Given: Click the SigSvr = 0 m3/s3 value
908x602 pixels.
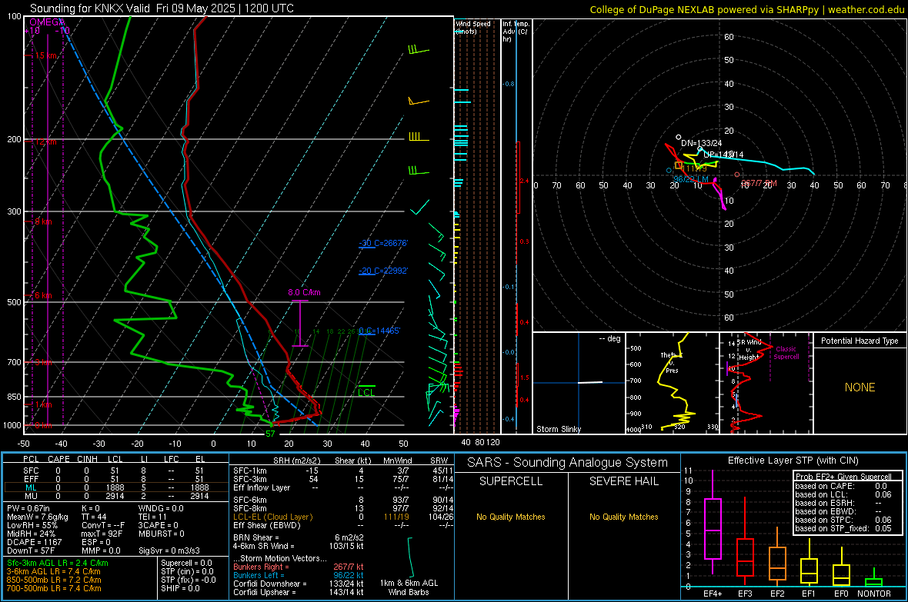Looking at the screenshot, I should 169,550.
